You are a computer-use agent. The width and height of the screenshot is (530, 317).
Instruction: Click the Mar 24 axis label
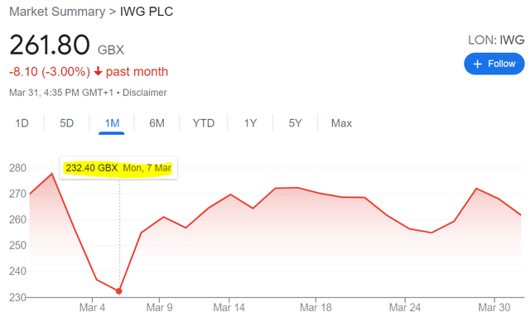click(x=405, y=308)
